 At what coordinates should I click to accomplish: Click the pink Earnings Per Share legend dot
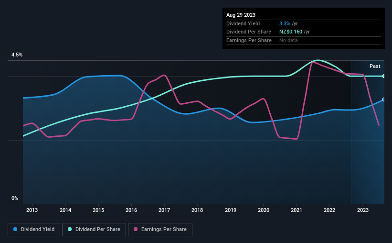click(136, 229)
